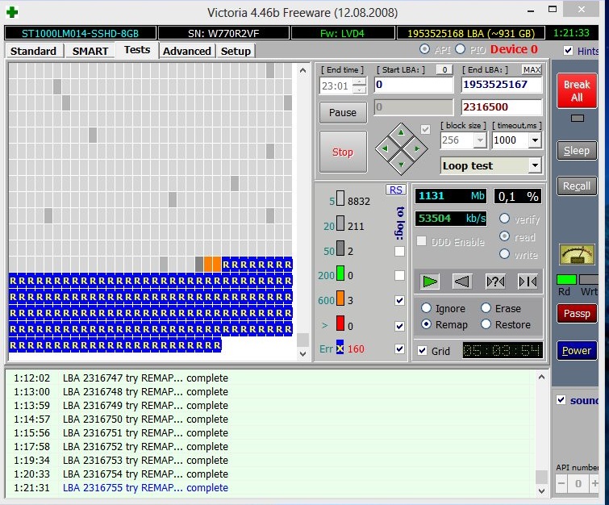The height and width of the screenshot is (505, 609).
Task: Select the butterfly scan mode icon
Action: [x=528, y=281]
